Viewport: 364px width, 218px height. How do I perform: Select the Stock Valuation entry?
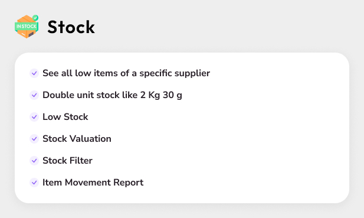77,139
